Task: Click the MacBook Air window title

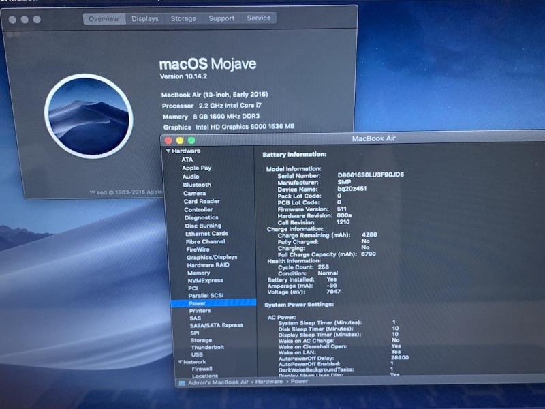Action: click(x=373, y=138)
